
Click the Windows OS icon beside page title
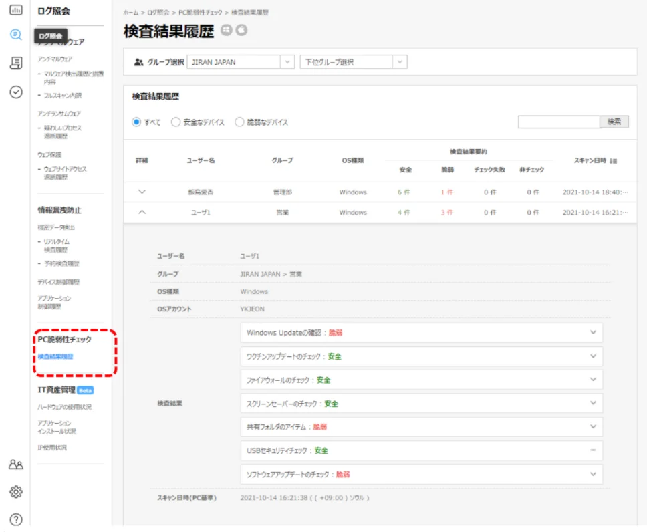pos(227,30)
